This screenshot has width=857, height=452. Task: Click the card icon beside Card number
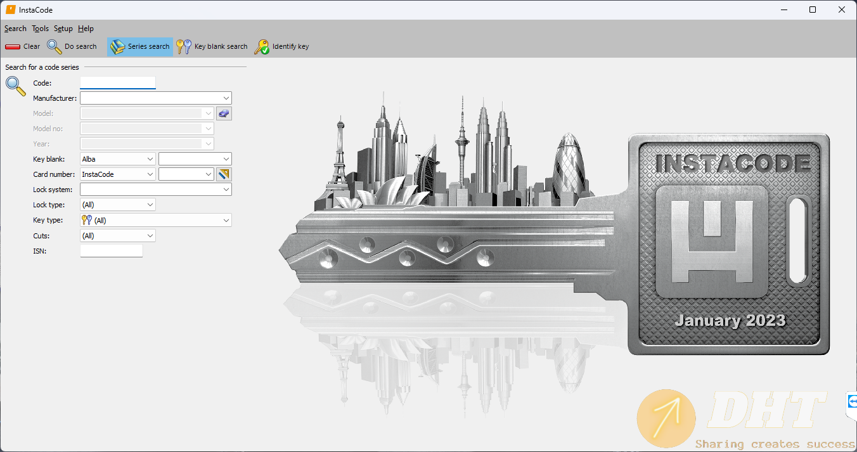point(224,174)
